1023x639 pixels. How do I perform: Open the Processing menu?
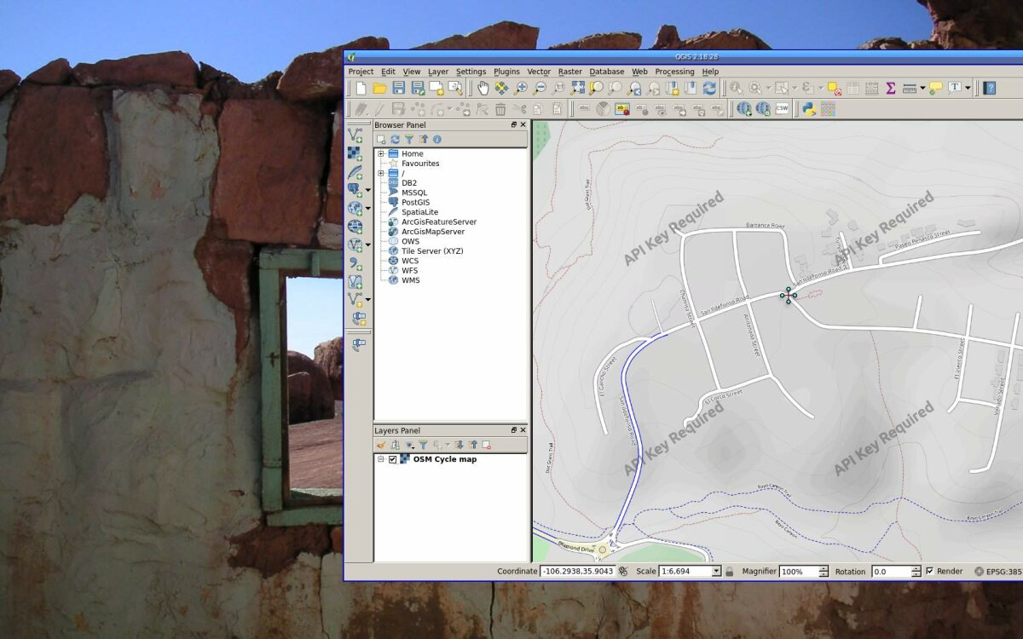[674, 72]
